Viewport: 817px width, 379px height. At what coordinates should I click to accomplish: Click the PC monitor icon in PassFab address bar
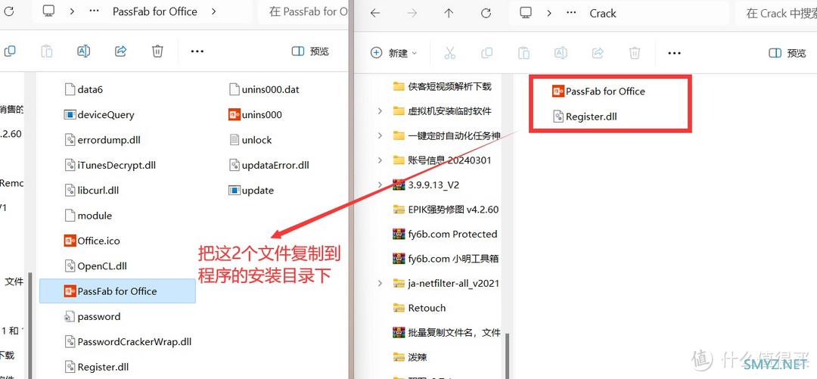pos(50,12)
